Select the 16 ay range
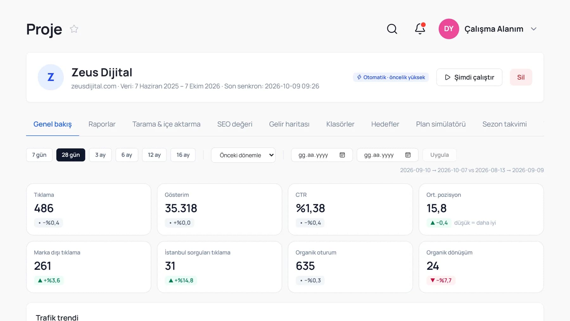This screenshot has height=321, width=570. click(x=183, y=155)
